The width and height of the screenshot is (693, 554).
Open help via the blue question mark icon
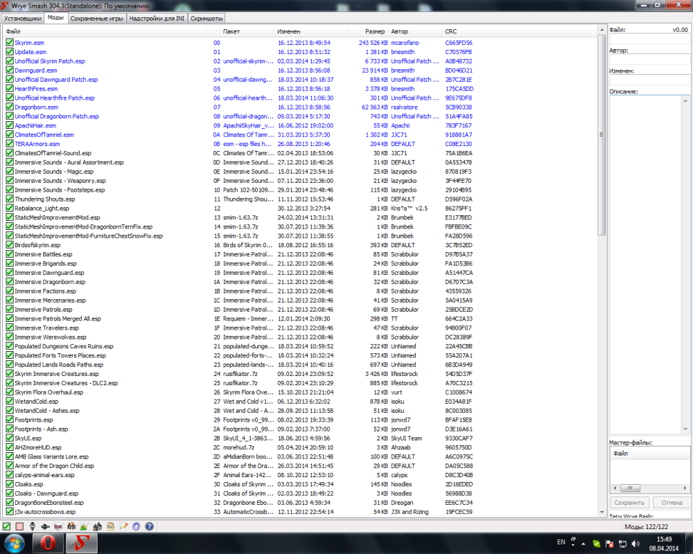click(x=150, y=526)
